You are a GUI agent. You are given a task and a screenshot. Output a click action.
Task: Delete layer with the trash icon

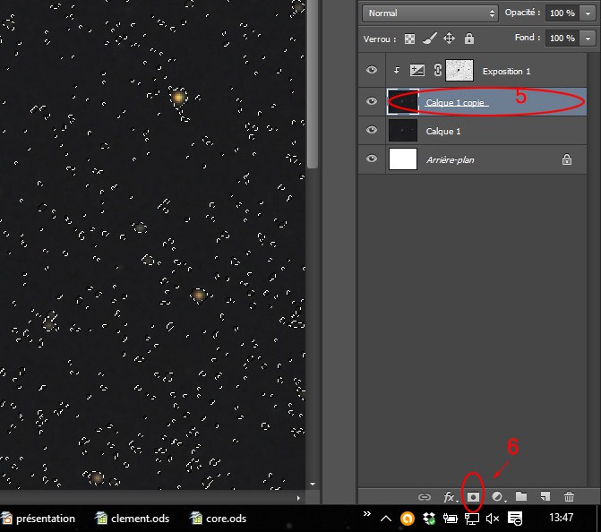coord(569,497)
